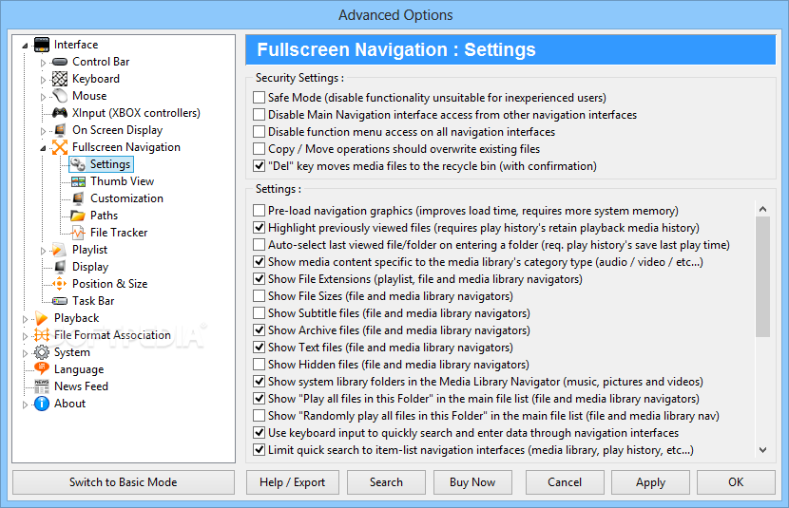Expand the Control Bar node

[43, 62]
